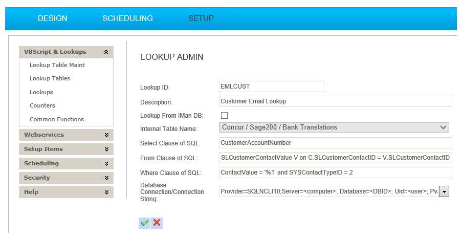462x238 pixels.
Task: Click the Where Clause of SQL field
Action: pos(335,172)
